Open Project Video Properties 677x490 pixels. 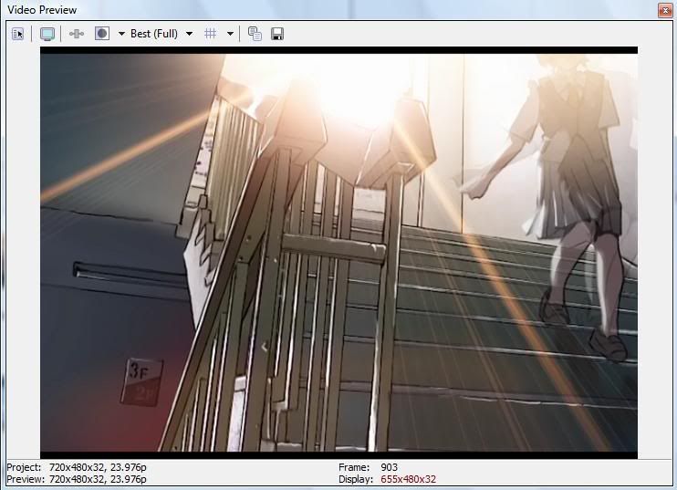click(x=17, y=34)
